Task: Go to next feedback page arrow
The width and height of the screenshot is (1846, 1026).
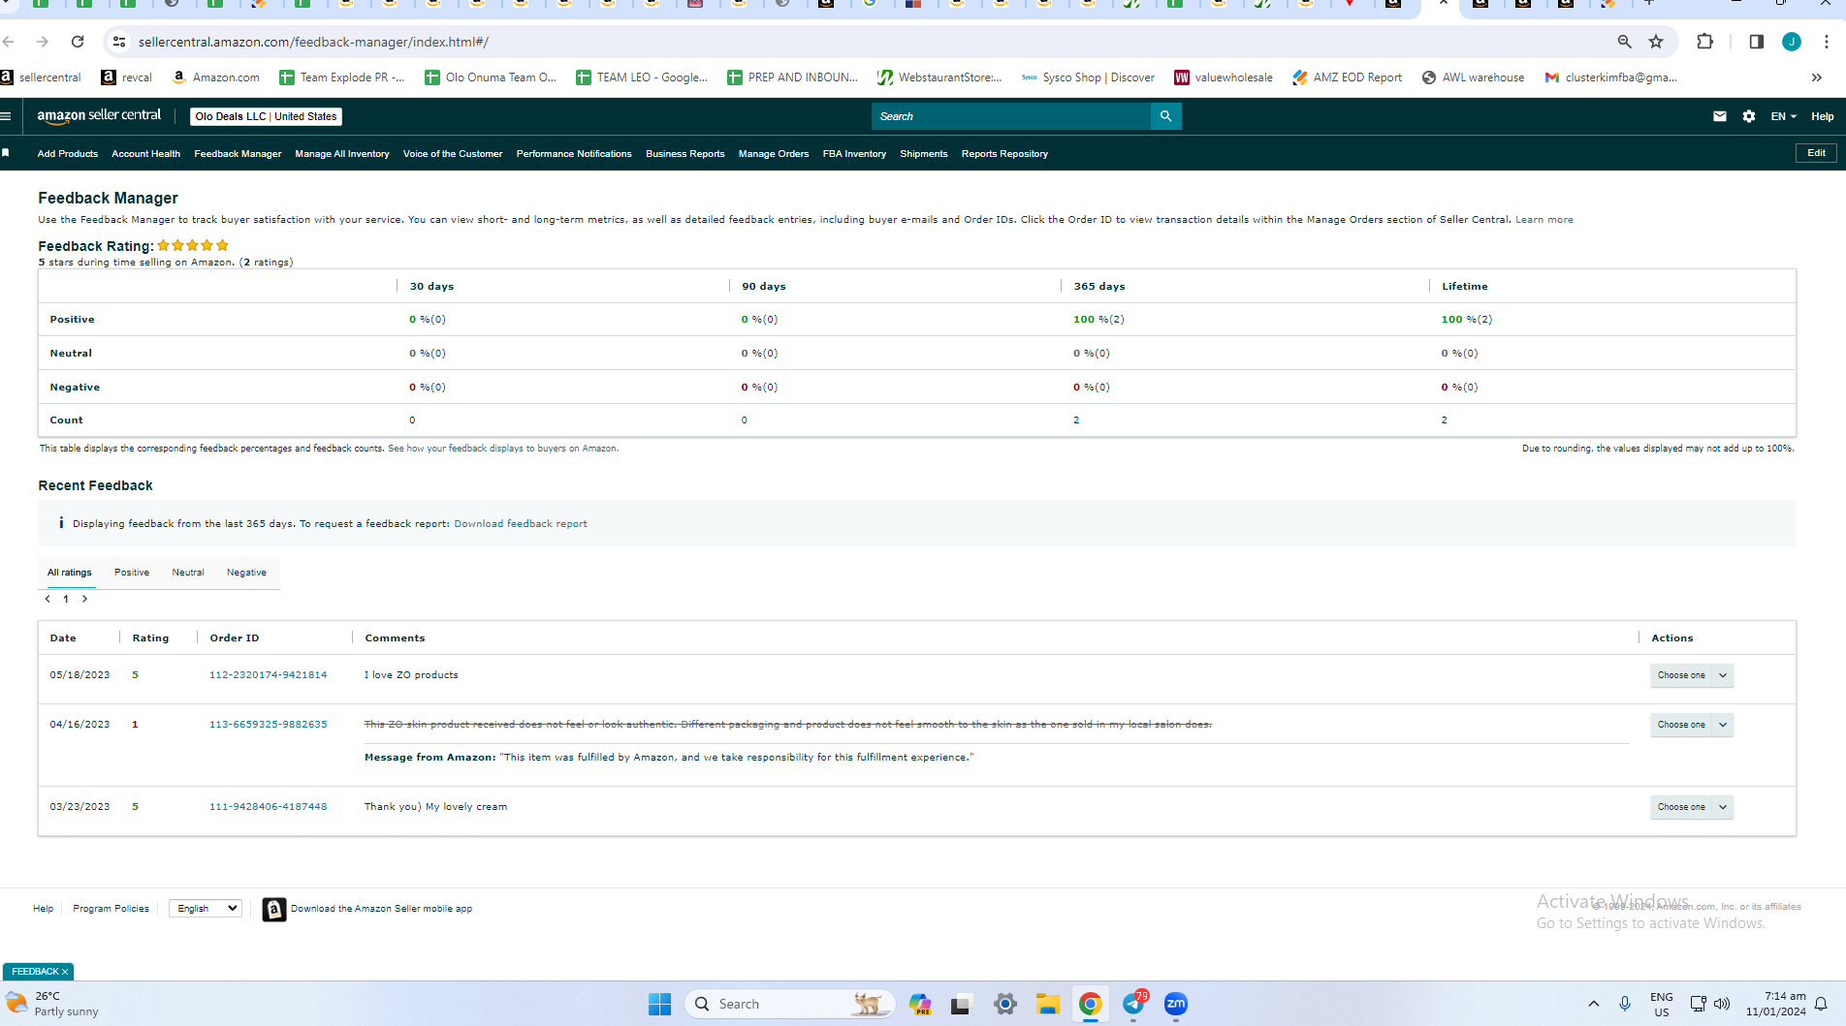Action: pos(84,599)
